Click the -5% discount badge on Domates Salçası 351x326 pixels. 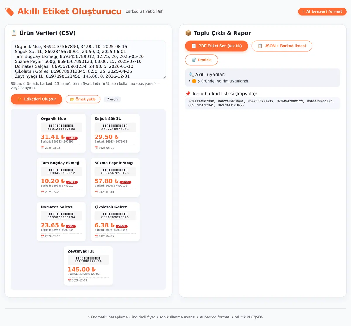click(x=71, y=227)
